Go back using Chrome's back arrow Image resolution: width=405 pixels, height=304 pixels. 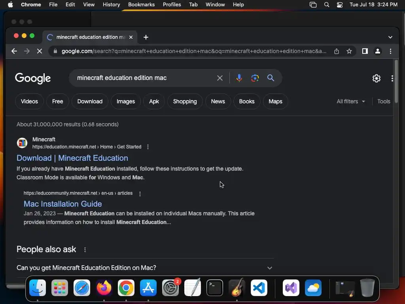point(14,51)
